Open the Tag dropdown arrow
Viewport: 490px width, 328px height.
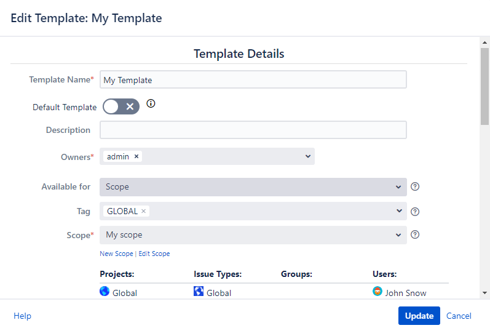click(x=398, y=211)
